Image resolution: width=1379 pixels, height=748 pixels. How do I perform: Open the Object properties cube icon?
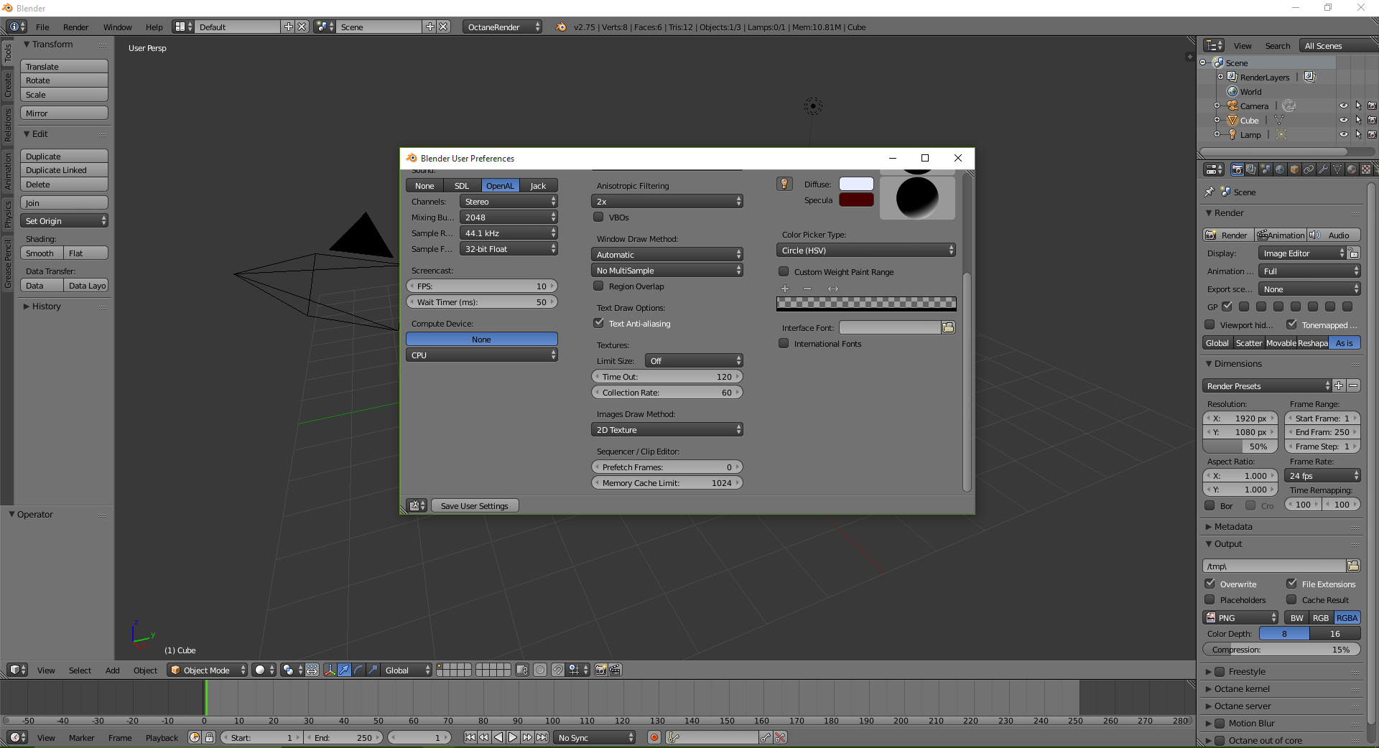(1294, 169)
